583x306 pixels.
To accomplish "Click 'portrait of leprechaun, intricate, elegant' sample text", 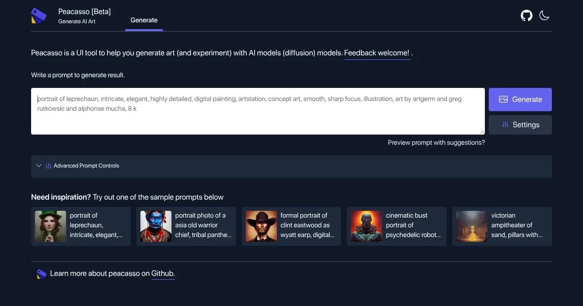I will tap(96, 225).
